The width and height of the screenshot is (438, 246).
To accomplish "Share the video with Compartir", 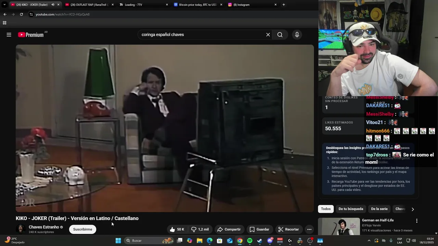I will click(x=229, y=229).
